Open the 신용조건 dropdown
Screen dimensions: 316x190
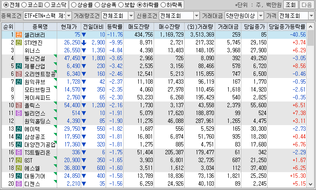tap(196, 16)
